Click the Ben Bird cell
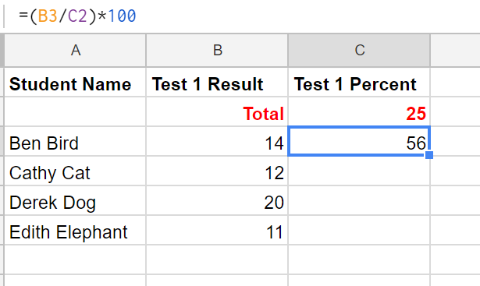 click(x=75, y=141)
